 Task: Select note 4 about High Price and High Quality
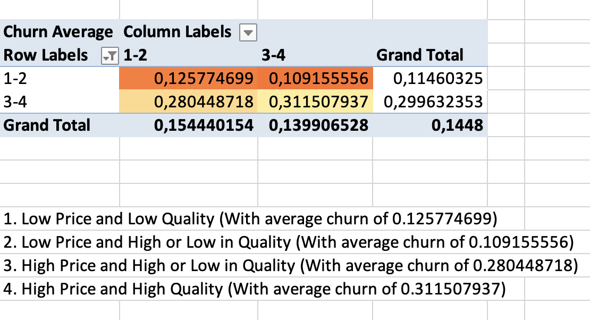pyautogui.click(x=255, y=289)
